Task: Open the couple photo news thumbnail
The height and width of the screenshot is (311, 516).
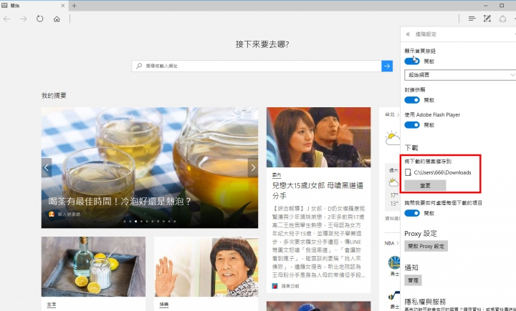Action: click(318, 137)
